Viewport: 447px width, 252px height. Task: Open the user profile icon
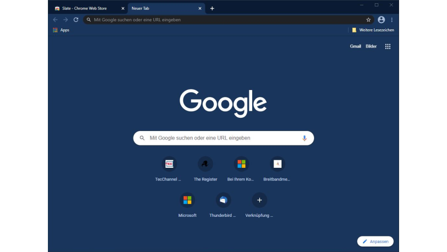(x=381, y=20)
